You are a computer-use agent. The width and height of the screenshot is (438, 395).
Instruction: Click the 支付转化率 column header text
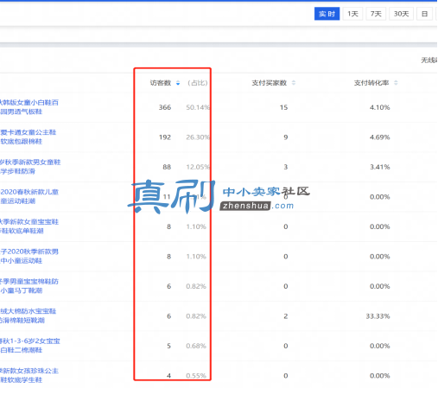click(x=371, y=83)
